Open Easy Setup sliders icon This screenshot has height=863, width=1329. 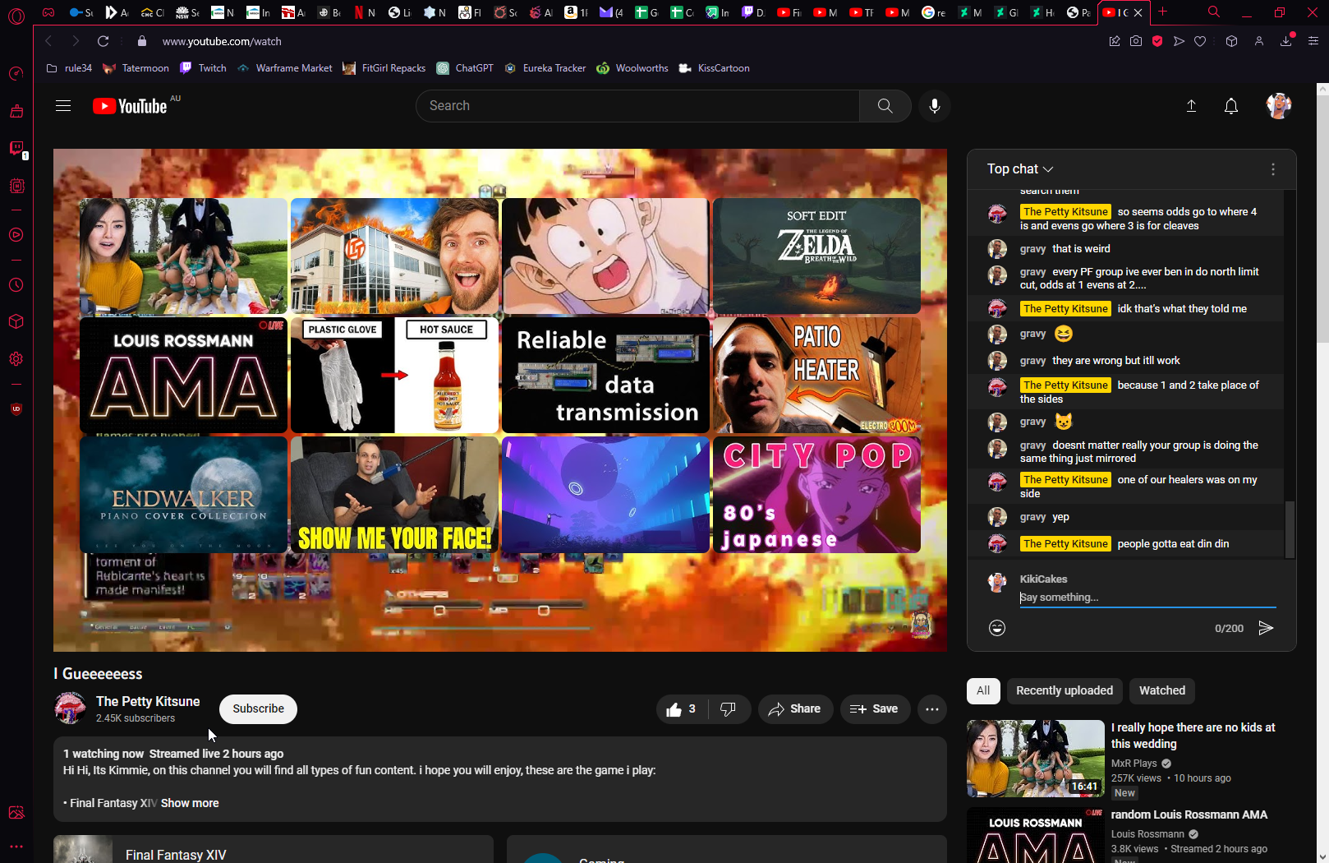pyautogui.click(x=1313, y=41)
